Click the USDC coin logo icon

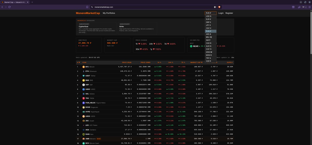click(x=83, y=89)
